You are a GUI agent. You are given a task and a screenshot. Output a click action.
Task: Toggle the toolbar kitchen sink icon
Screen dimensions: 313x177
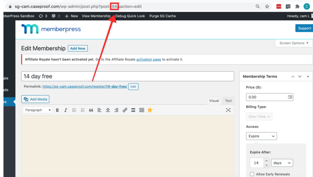tap(142, 110)
